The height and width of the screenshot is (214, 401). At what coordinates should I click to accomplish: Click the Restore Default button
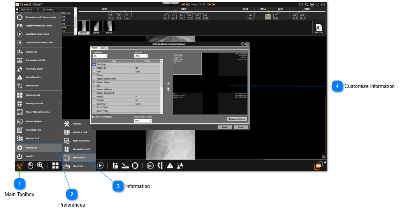237,119
